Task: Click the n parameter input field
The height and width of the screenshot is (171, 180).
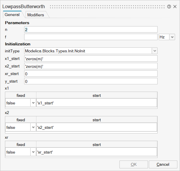Action: [91, 29]
